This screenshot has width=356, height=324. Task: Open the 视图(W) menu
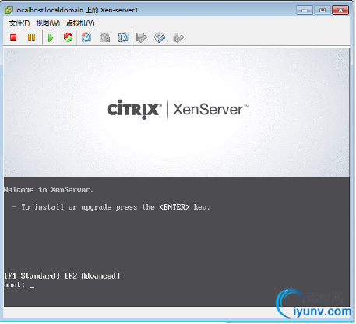48,23
